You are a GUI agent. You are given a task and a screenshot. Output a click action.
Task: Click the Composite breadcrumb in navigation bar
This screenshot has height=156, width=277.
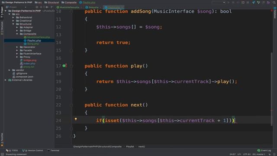click(69, 2)
